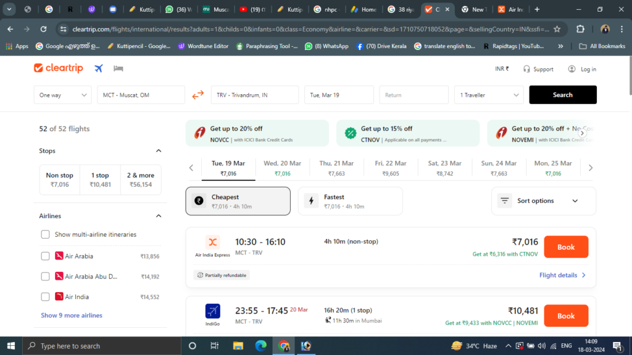Open hotels via the bed icon
This screenshot has height=355, width=632.
[118, 68]
